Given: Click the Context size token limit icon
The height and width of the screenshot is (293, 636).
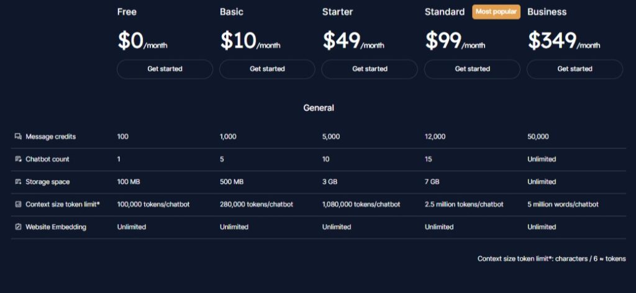Looking at the screenshot, I should click(x=18, y=204).
